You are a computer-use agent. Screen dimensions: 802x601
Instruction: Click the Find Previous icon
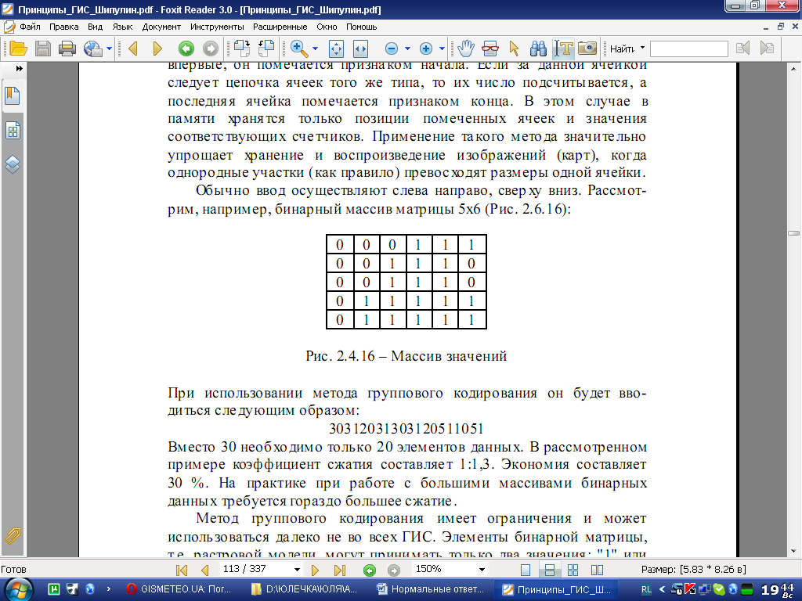pyautogui.click(x=742, y=49)
